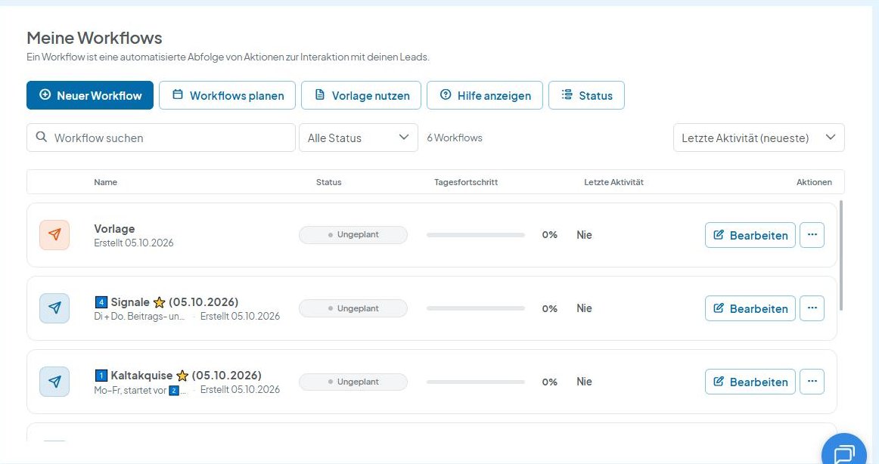
Task: Click the 6 Workflows count text
Action: pyautogui.click(x=455, y=138)
